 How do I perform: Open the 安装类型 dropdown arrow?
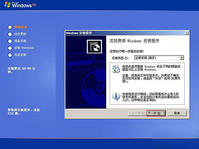pyautogui.click(x=182, y=58)
